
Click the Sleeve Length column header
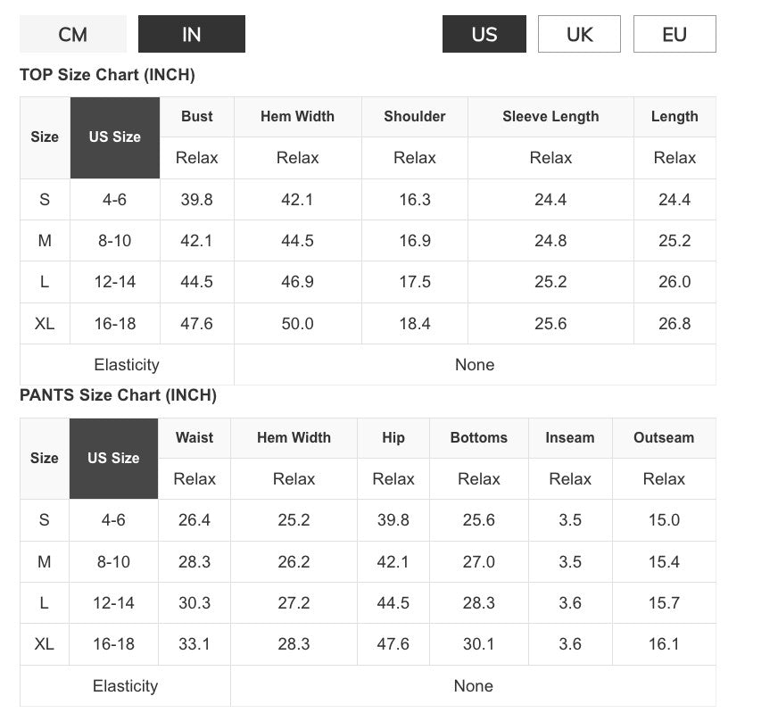550,117
